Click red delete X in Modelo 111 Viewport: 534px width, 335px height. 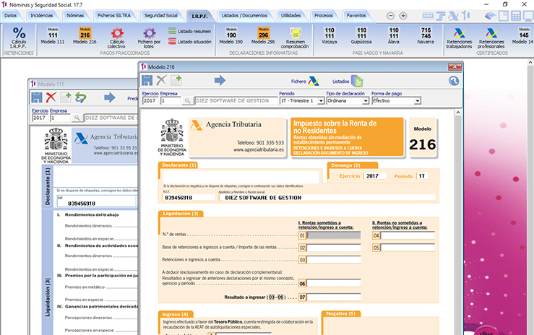point(51,97)
